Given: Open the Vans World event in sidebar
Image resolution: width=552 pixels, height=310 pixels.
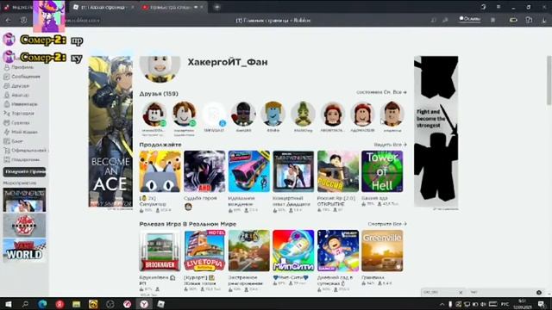Looking at the screenshot, I should click(x=24, y=251).
